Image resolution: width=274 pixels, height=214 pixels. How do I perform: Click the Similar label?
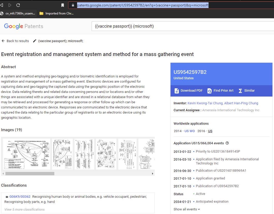pos(249,91)
